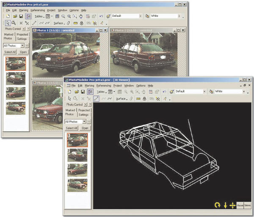This screenshot has width=254, height=217.
Task: Click running figure process icon in back window
Action: (x=102, y=23)
